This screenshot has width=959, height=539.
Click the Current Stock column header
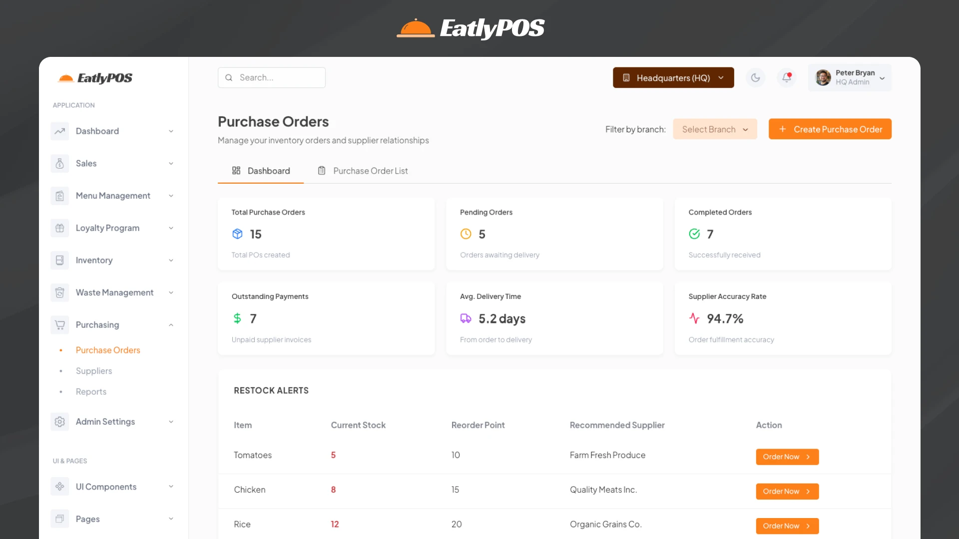coord(358,425)
